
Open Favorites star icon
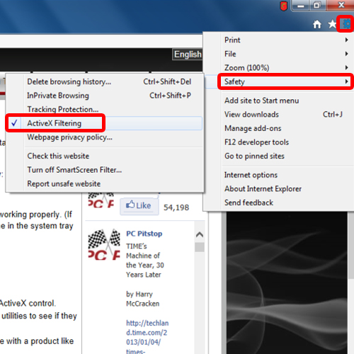332,24
